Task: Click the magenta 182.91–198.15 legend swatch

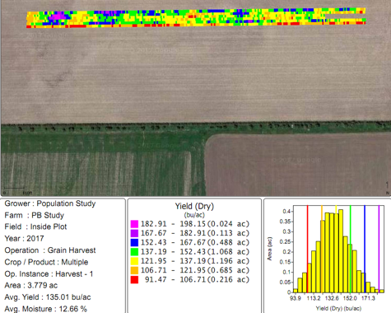Action: tap(134, 224)
